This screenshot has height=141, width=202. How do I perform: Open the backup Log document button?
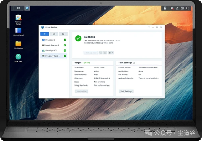point(63,34)
